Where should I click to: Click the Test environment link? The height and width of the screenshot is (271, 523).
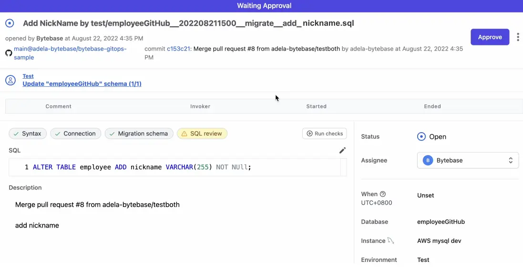click(x=28, y=76)
